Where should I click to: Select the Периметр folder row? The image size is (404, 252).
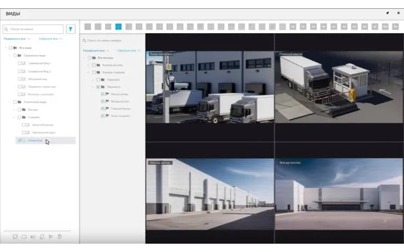coord(113,87)
